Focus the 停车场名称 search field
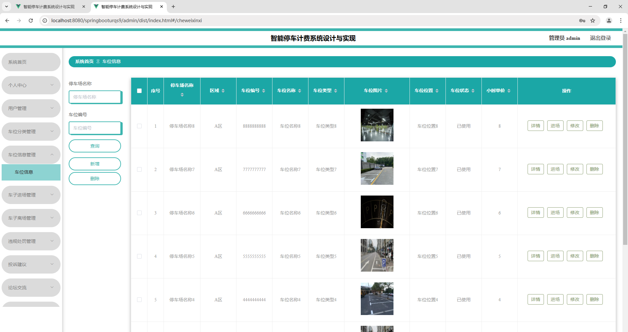This screenshot has height=332, width=628. [x=95, y=97]
